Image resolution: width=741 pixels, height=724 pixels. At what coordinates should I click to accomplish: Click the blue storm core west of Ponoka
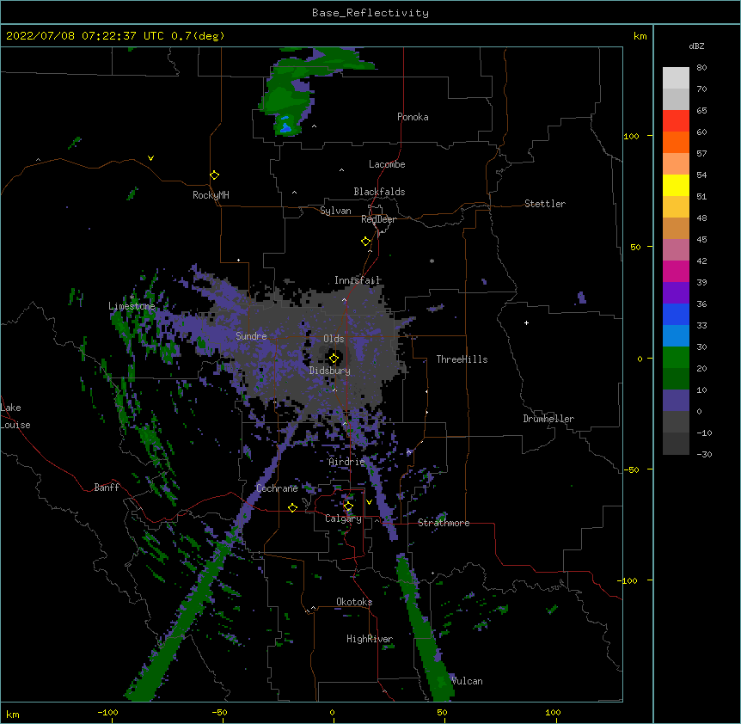click(x=285, y=127)
